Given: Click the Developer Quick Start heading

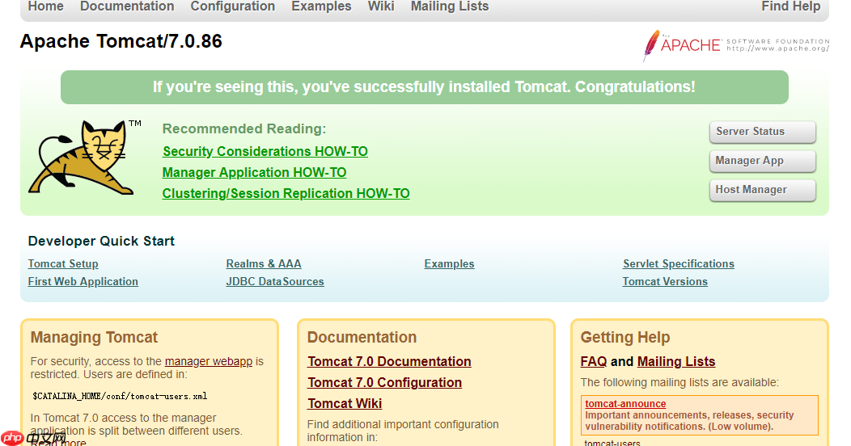Looking at the screenshot, I should click(x=101, y=241).
